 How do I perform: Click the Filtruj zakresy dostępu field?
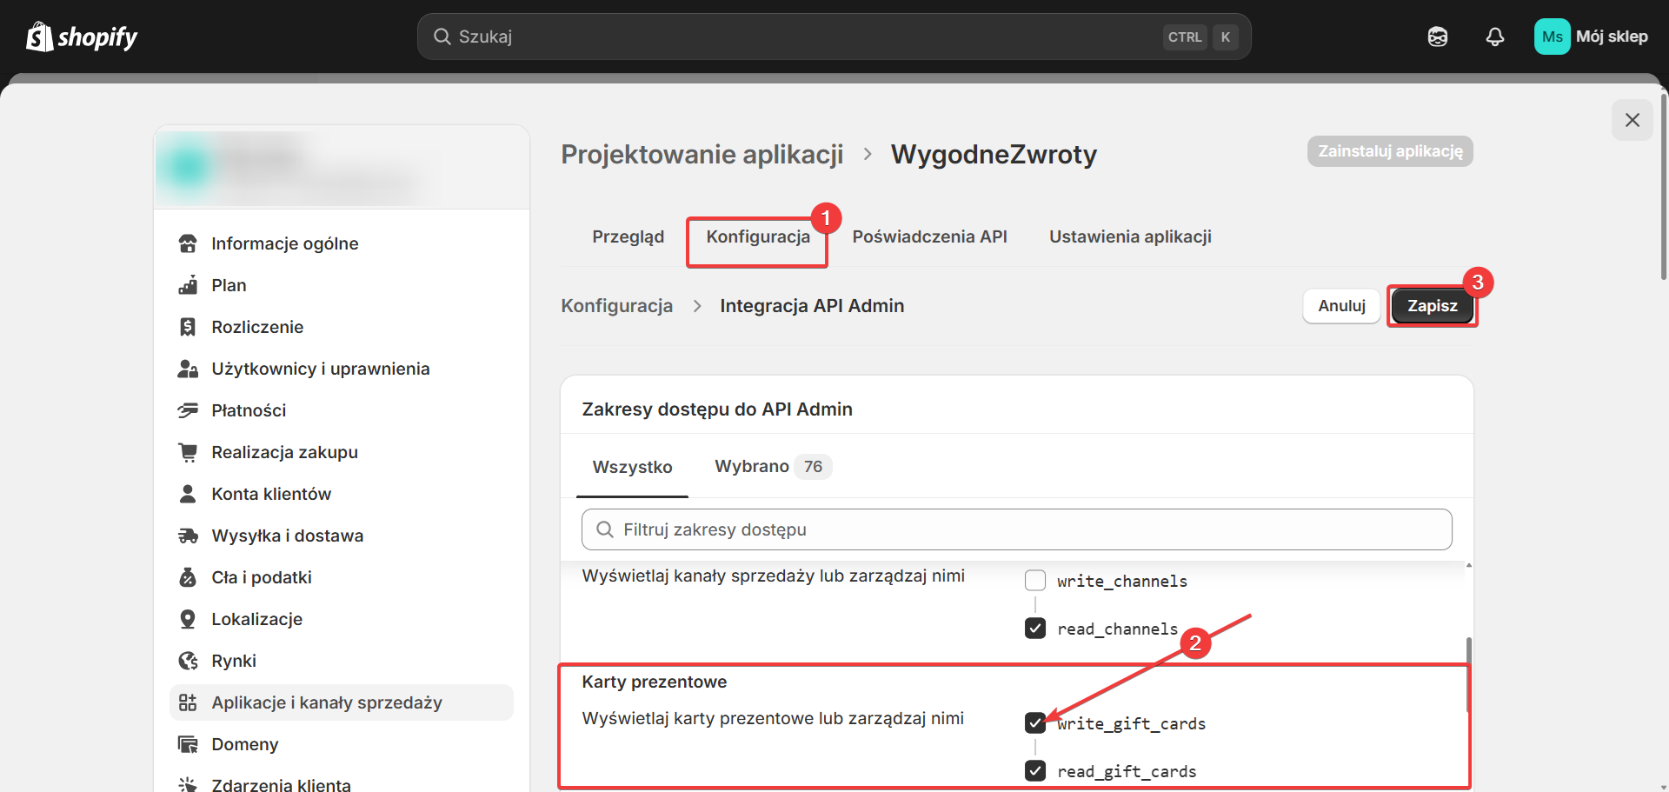click(x=1016, y=529)
